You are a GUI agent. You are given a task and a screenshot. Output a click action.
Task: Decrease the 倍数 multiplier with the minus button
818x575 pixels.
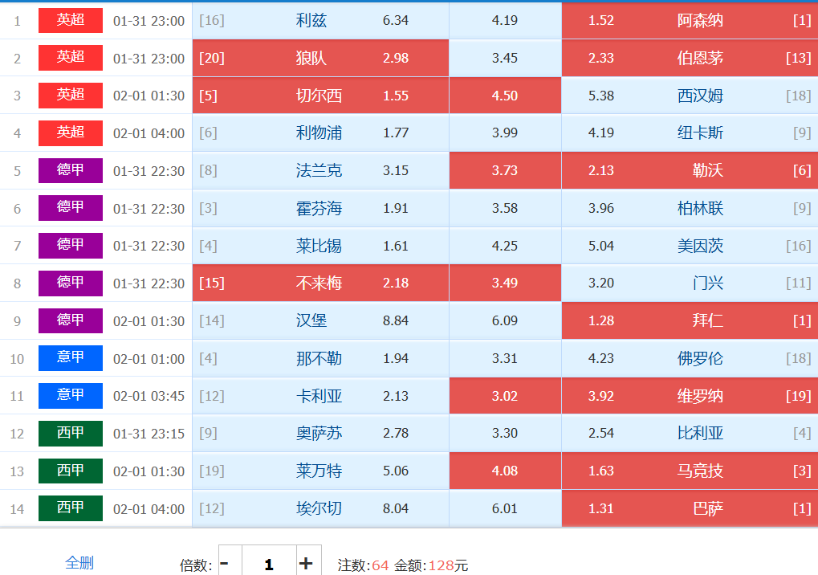(x=225, y=564)
